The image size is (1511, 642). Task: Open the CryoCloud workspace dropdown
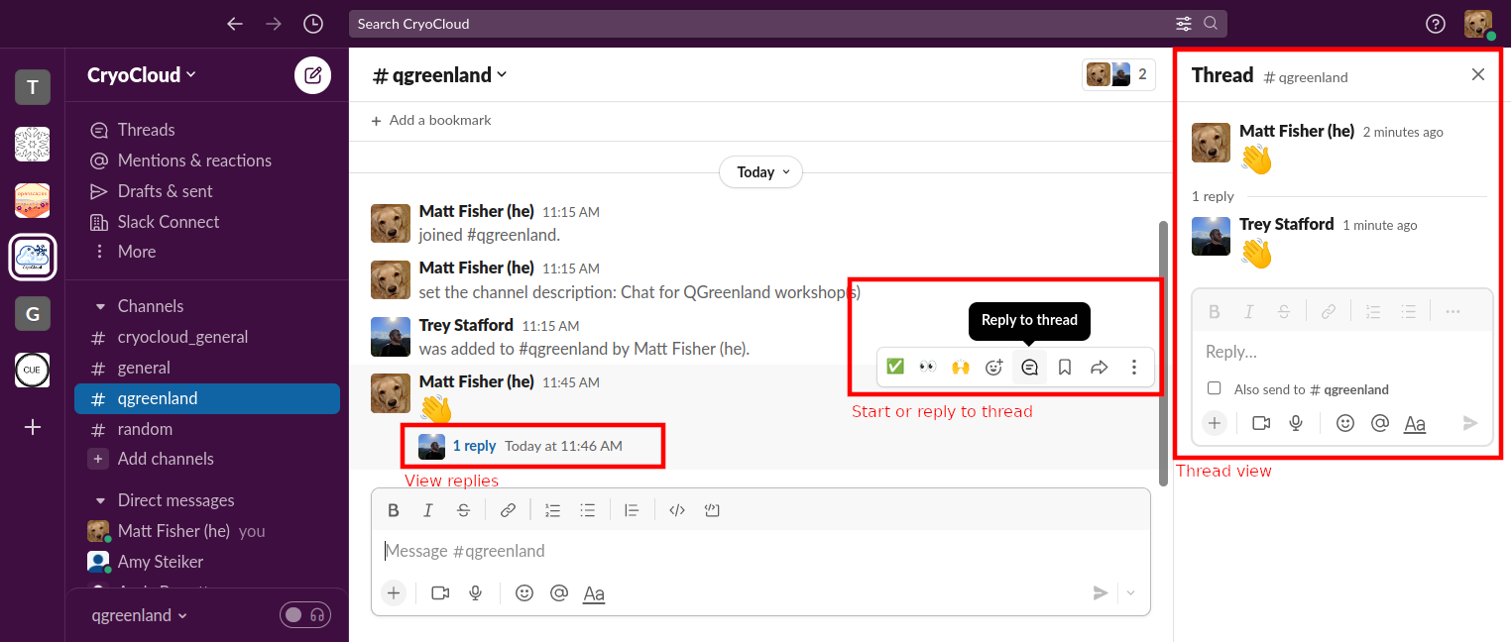pyautogui.click(x=142, y=75)
